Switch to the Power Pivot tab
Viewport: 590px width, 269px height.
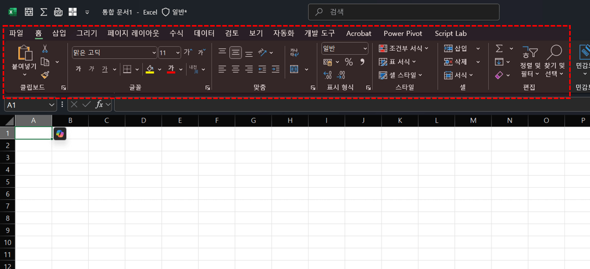click(x=403, y=33)
